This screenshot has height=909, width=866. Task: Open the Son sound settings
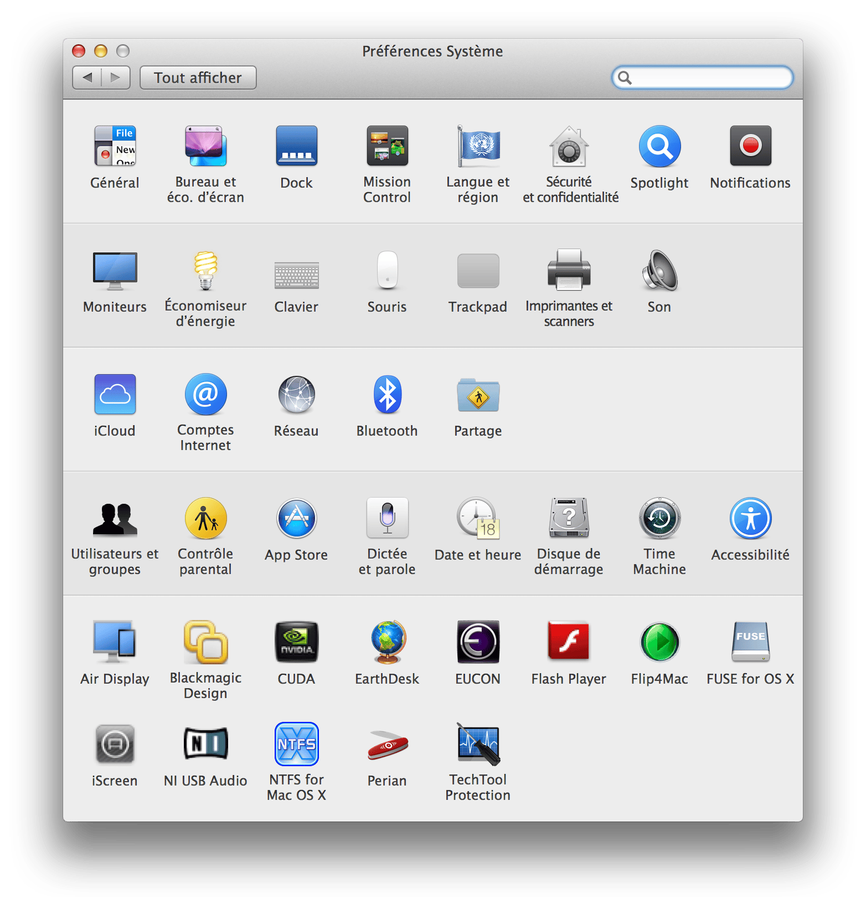659,270
